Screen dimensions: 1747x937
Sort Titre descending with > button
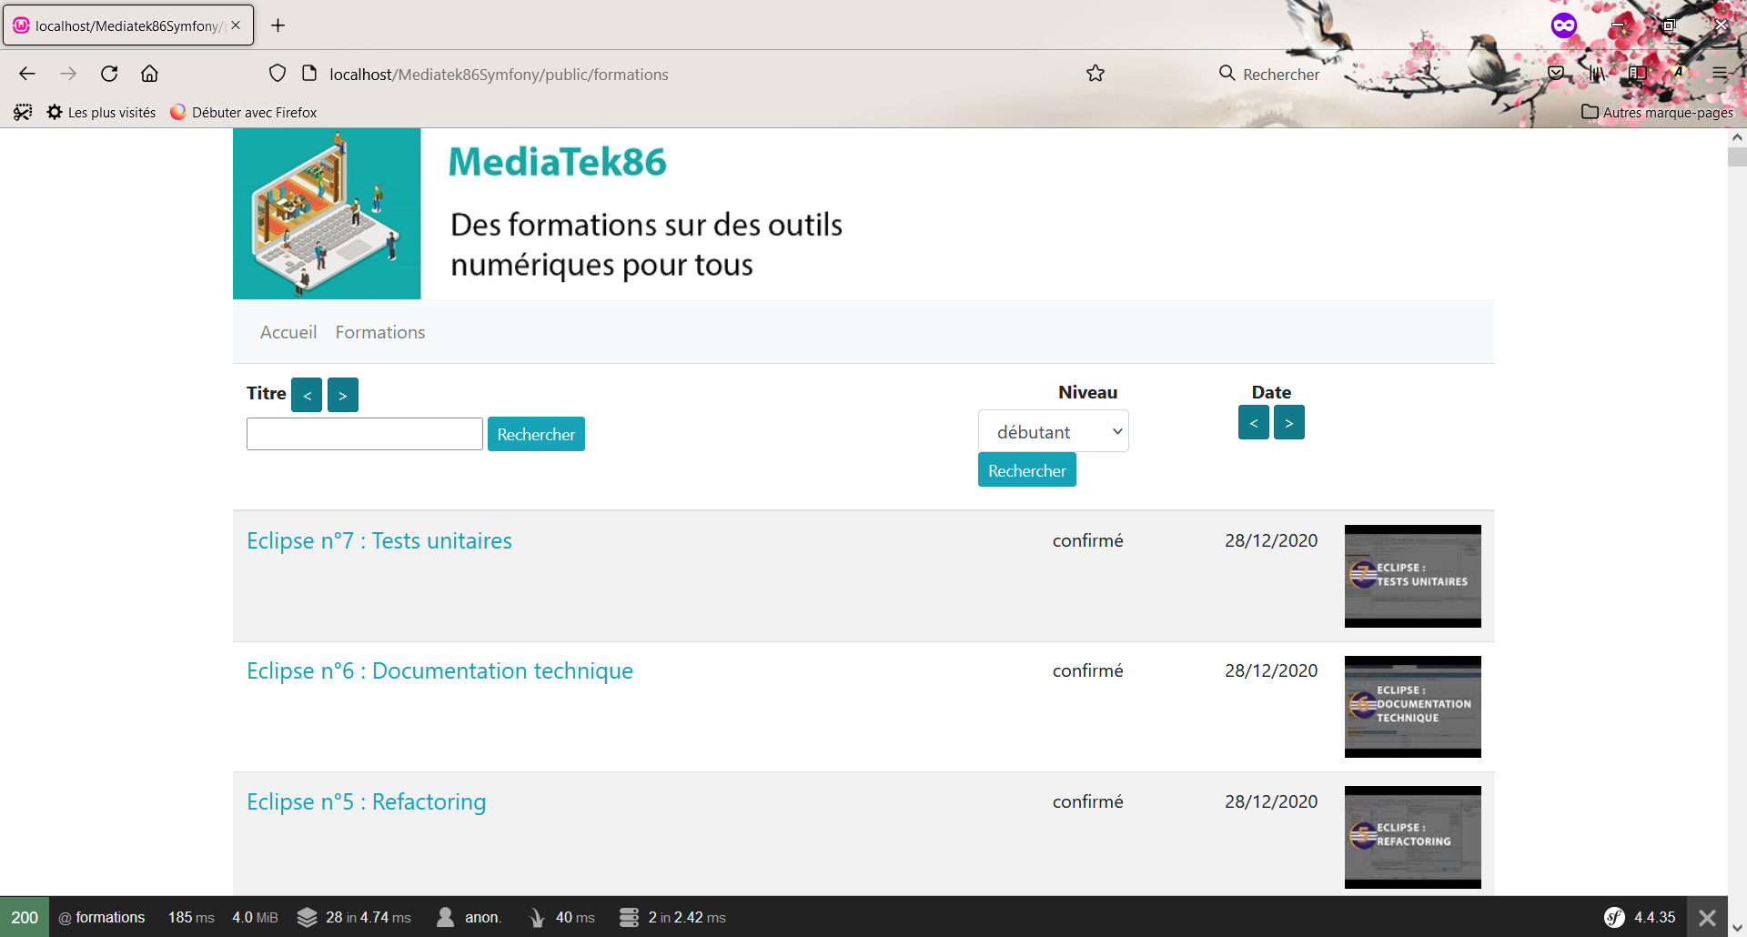pos(343,395)
